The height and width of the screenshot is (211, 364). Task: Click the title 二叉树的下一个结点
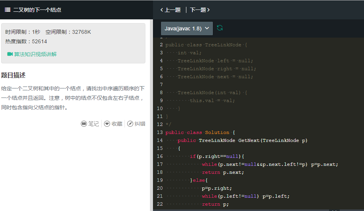(37, 10)
